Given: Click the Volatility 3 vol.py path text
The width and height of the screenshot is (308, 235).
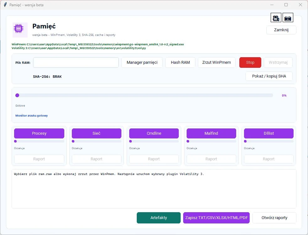Looking at the screenshot, I should tap(79, 48).
